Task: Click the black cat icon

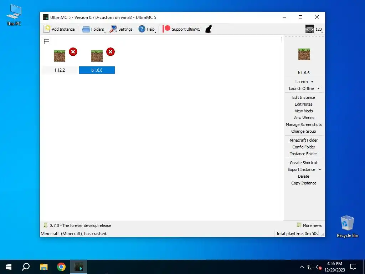Action: coord(209,29)
